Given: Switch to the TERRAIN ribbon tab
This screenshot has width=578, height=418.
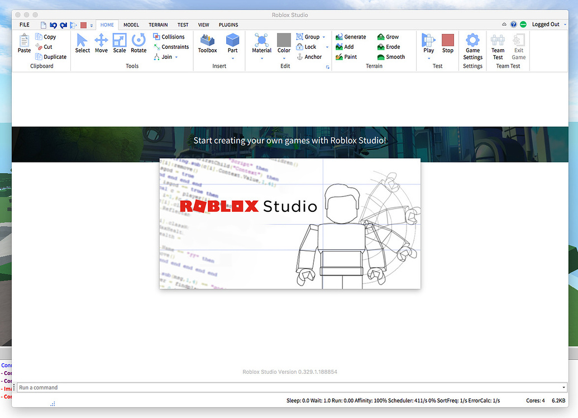Looking at the screenshot, I should [158, 25].
